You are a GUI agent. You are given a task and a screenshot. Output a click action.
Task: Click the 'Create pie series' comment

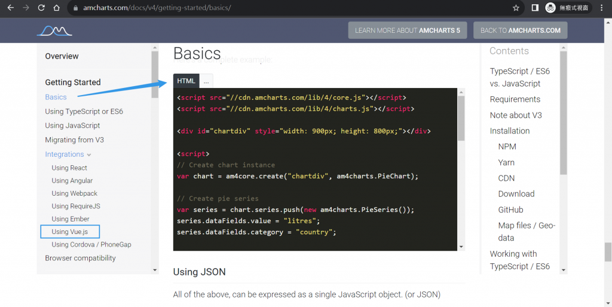pos(218,199)
